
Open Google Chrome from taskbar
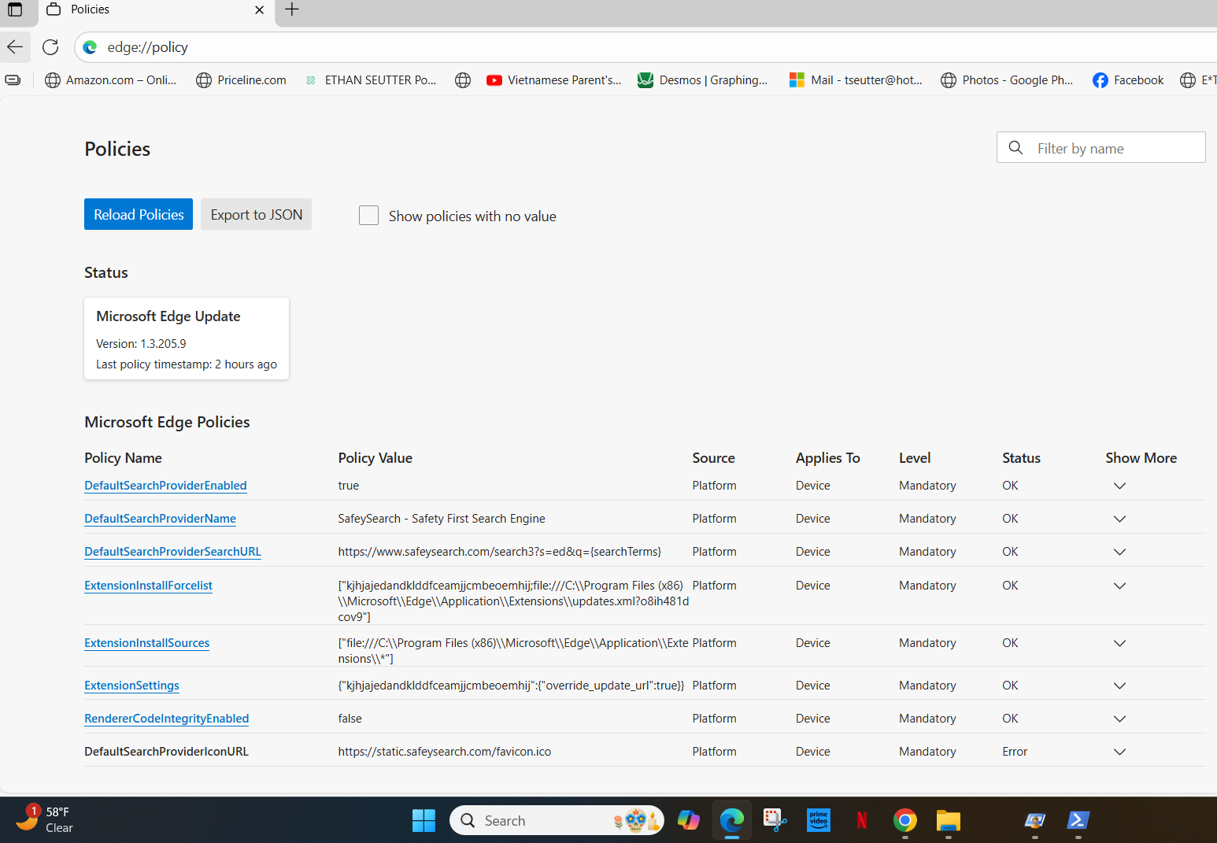click(x=905, y=821)
